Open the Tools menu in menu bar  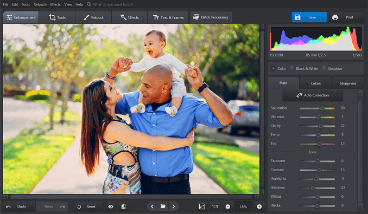[26, 4]
